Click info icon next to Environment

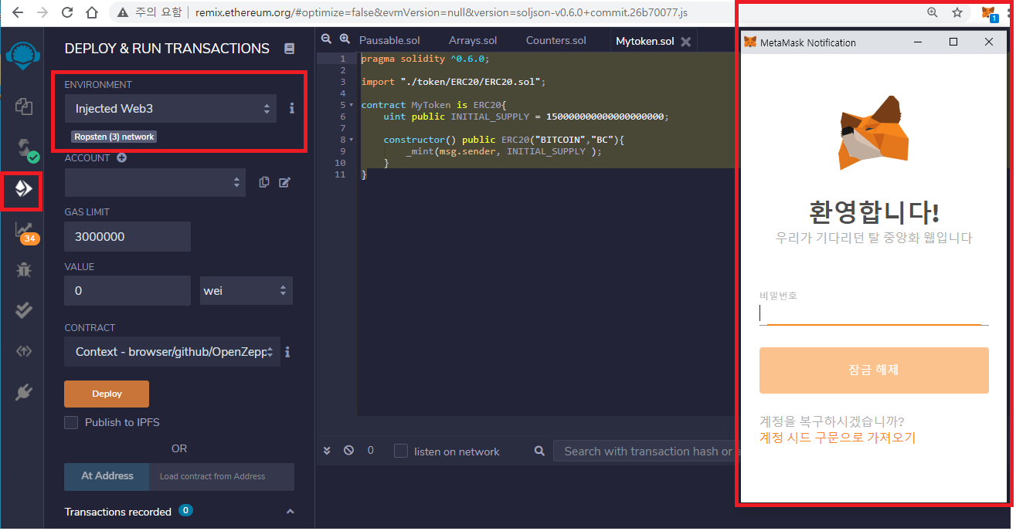point(291,109)
